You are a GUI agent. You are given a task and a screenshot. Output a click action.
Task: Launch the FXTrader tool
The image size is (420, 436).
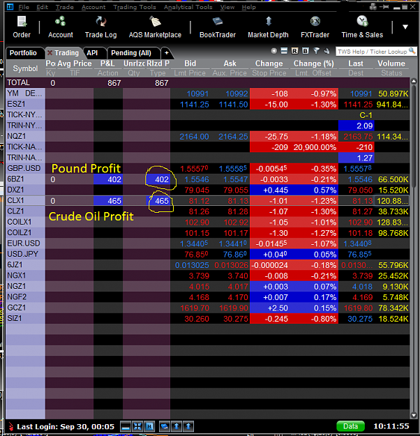point(315,27)
